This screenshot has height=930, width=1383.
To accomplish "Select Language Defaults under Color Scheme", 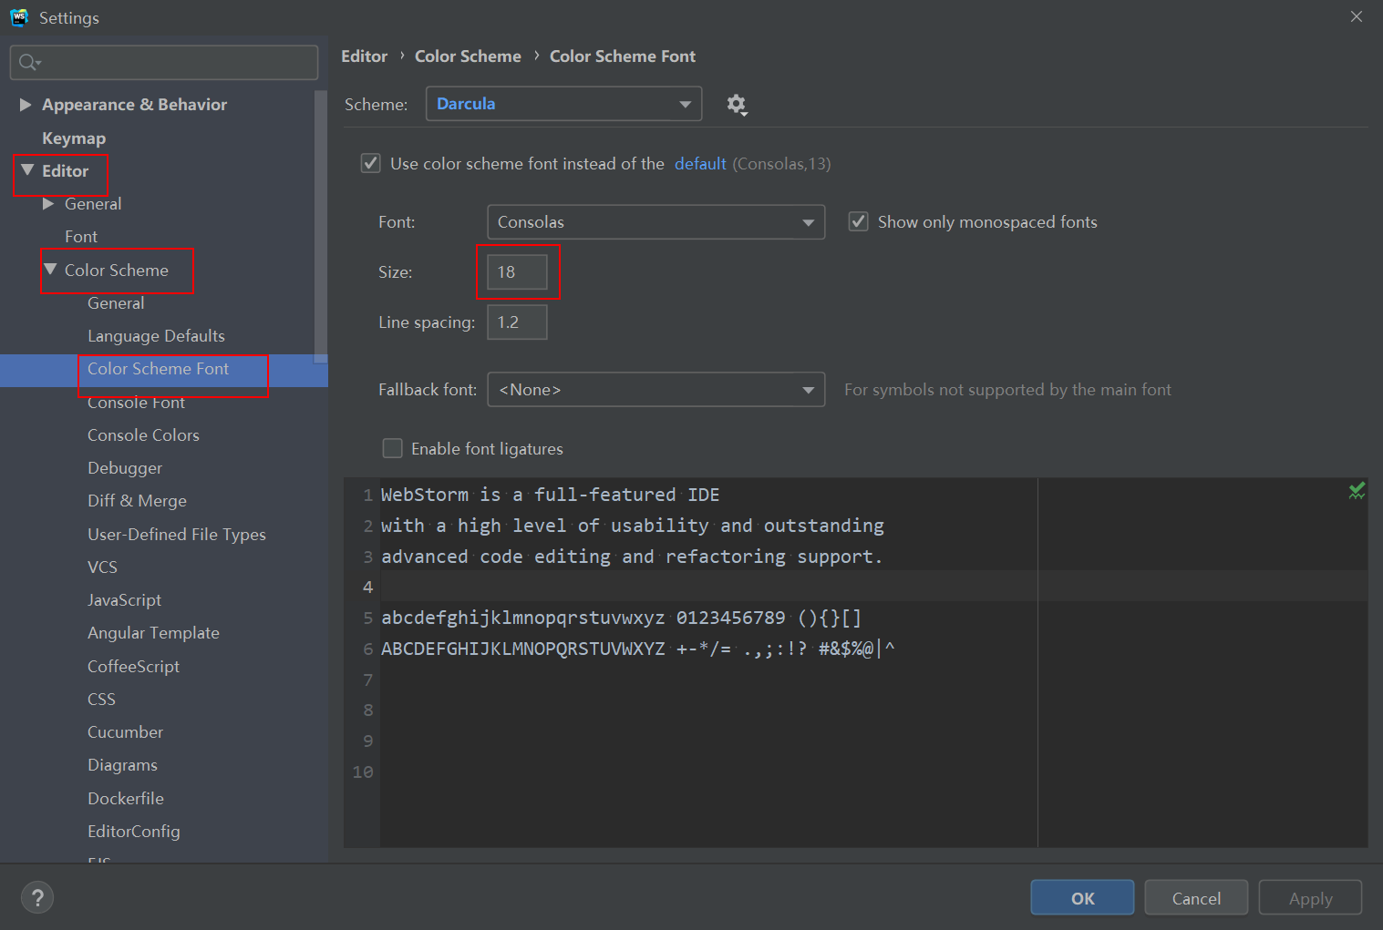I will [x=156, y=336].
